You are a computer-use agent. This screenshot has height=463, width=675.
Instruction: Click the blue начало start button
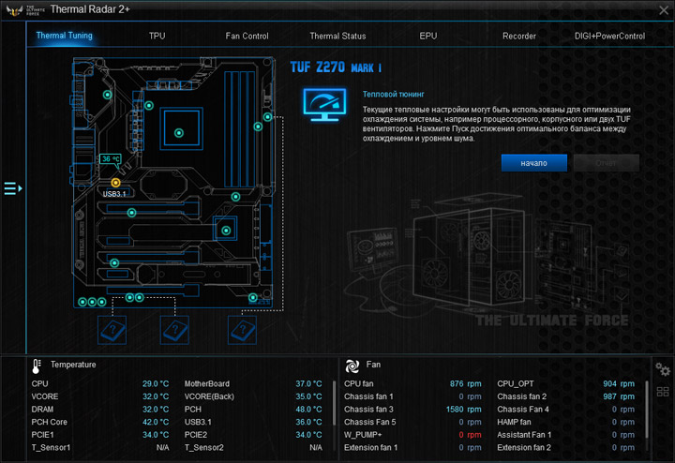[x=533, y=163]
